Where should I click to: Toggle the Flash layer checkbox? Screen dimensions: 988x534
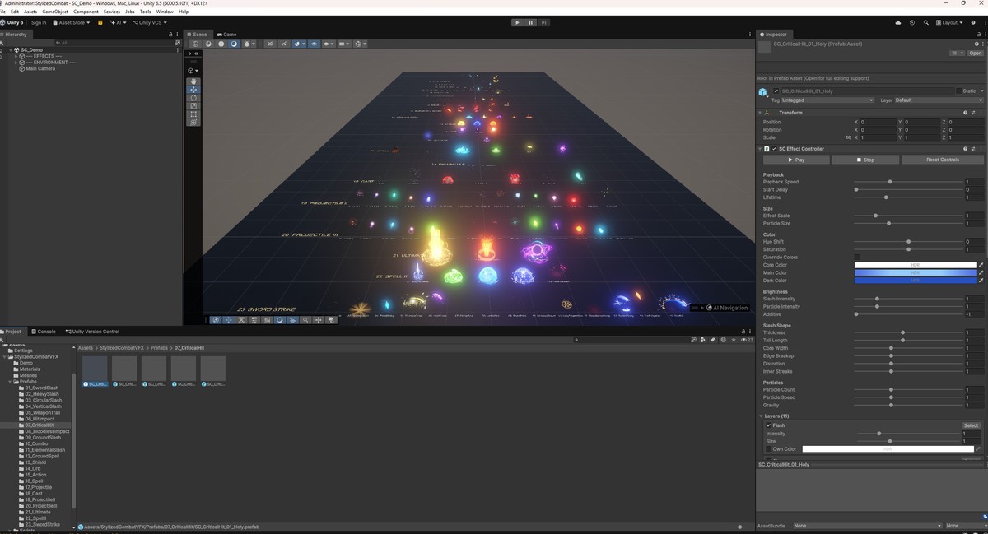[769, 425]
